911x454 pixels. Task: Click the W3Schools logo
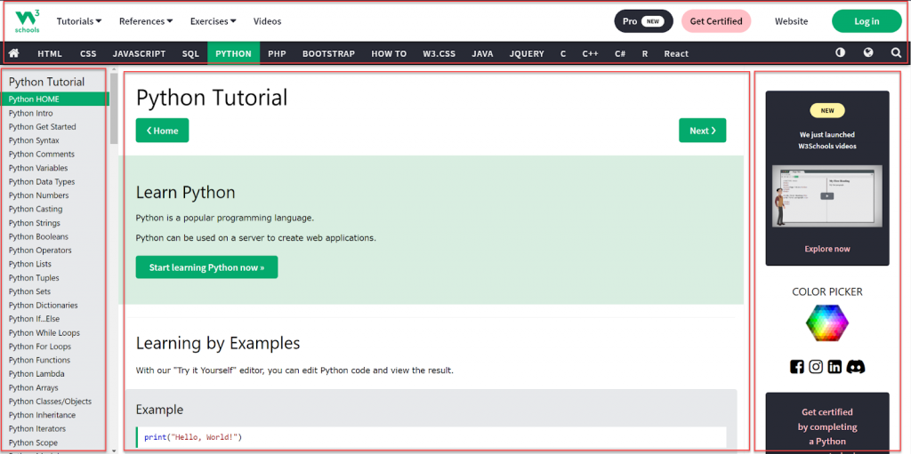tap(28, 20)
